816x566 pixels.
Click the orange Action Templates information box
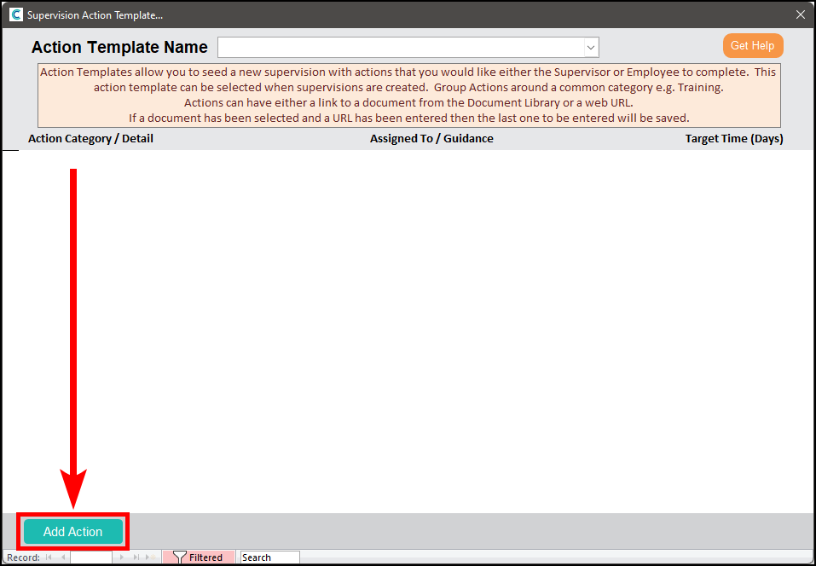pyautogui.click(x=408, y=95)
